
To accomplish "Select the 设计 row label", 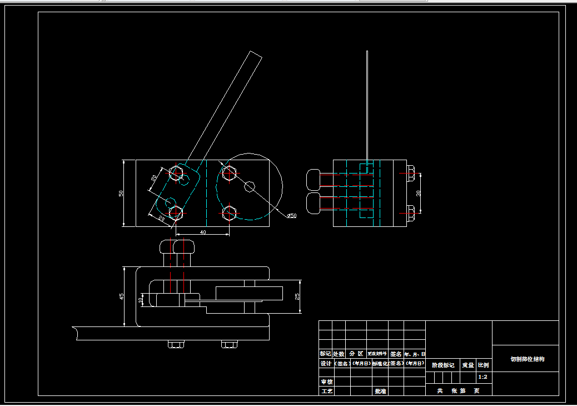I will 326,364.
